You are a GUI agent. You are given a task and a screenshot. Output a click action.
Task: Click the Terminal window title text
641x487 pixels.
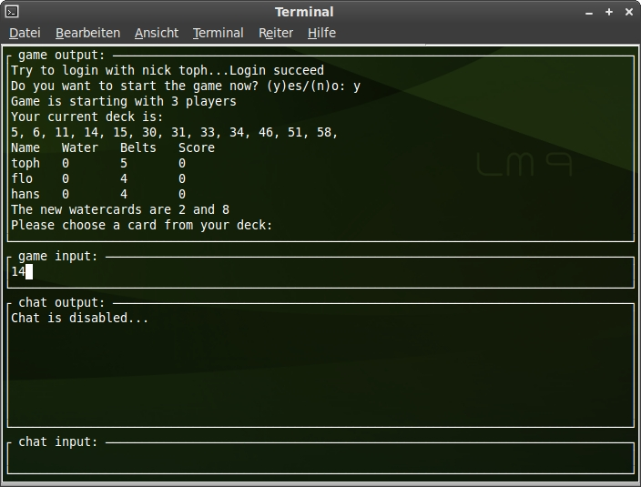pos(304,12)
